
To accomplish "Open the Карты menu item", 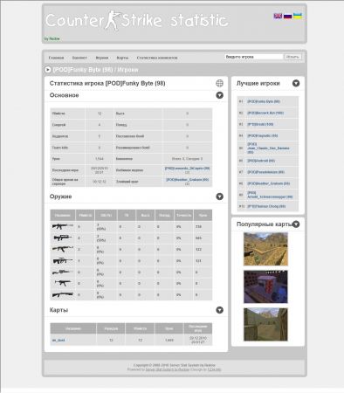I will coord(122,58).
